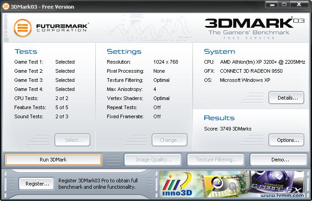Open the Select tests dialog
The image size is (312, 201).
pyautogui.click(x=73, y=140)
